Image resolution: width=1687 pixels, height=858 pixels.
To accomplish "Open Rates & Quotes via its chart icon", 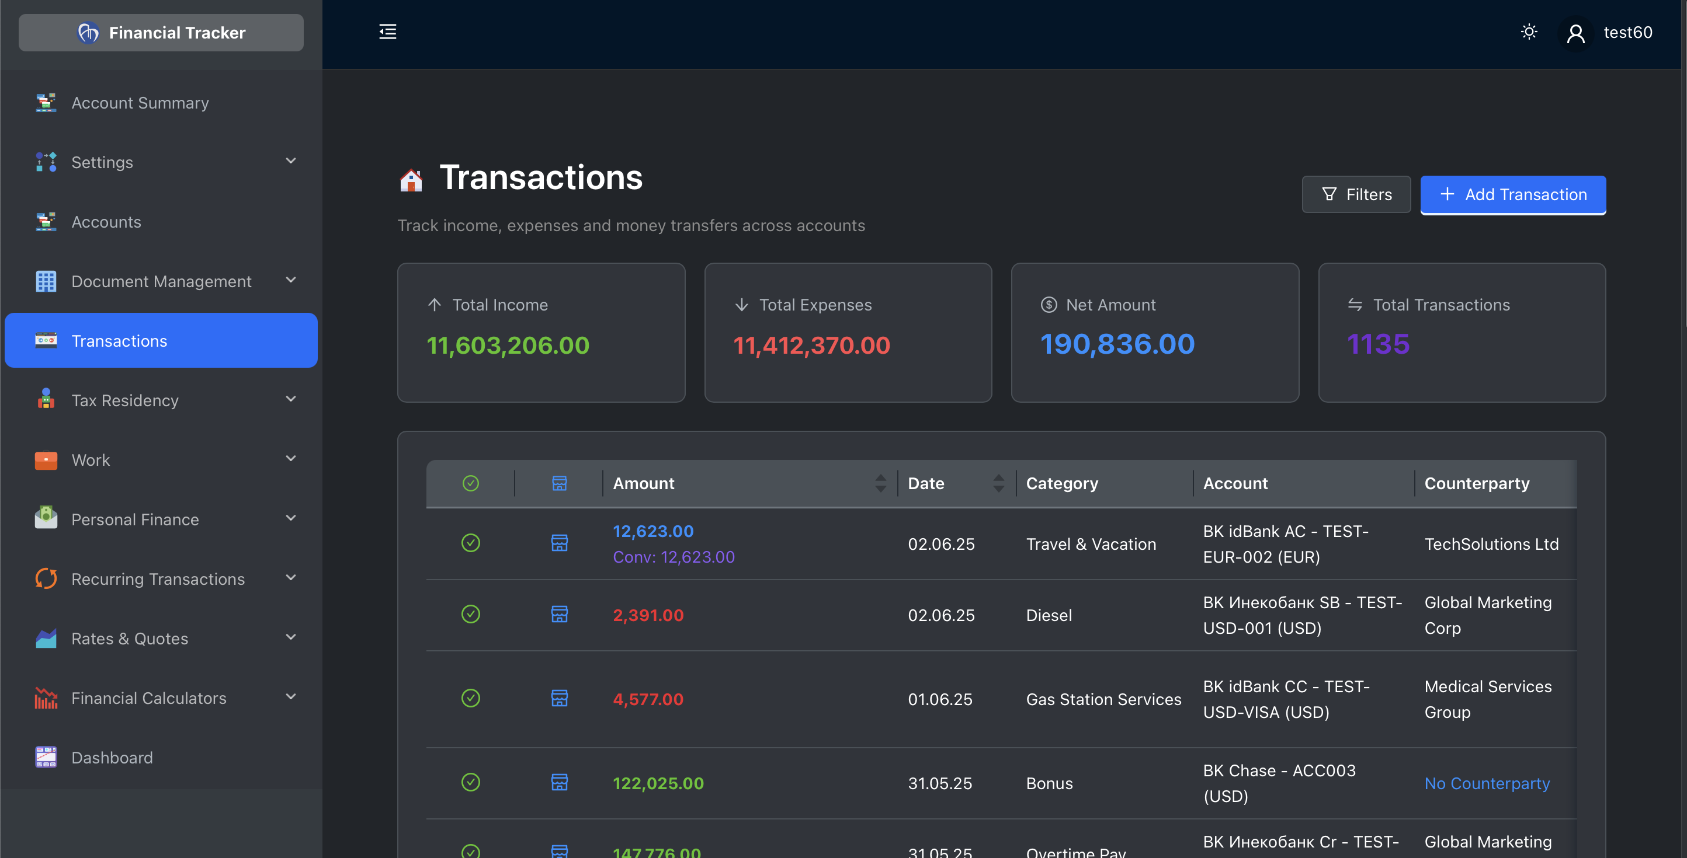I will pyautogui.click(x=45, y=638).
